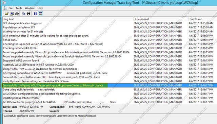Screen dimensions: 217x124
Task: Click the Open log file toolbar icon
Action: click(x=7, y=14)
